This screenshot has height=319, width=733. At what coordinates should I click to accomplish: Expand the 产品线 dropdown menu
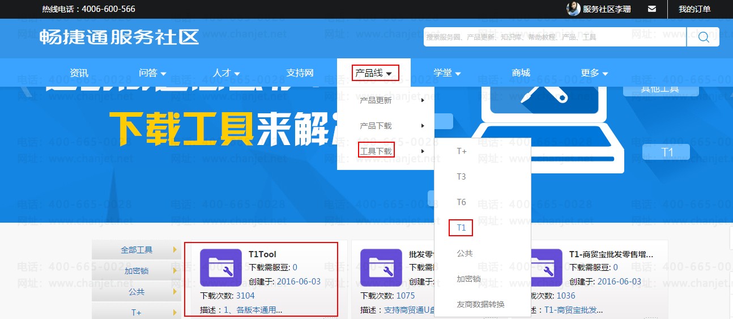374,73
